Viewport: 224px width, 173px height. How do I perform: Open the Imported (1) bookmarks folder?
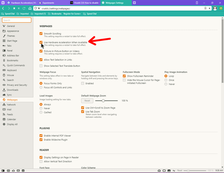tap(38, 14)
